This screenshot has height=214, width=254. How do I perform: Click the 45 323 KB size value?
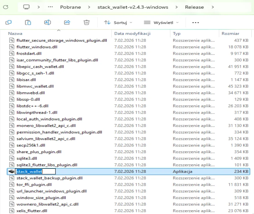pyautogui.click(x=238, y=86)
